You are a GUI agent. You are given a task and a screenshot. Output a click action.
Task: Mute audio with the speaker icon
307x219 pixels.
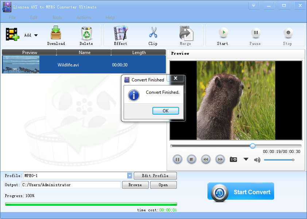pyautogui.click(x=257, y=160)
